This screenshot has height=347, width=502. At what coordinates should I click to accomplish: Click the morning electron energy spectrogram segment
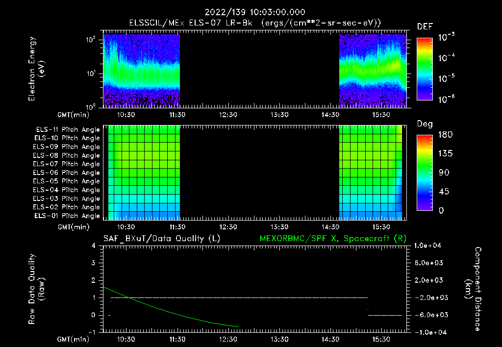142,70
